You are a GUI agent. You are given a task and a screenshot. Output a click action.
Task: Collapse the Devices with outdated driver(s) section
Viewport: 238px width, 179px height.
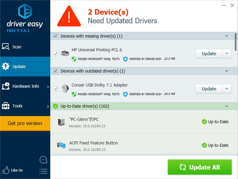(x=227, y=71)
